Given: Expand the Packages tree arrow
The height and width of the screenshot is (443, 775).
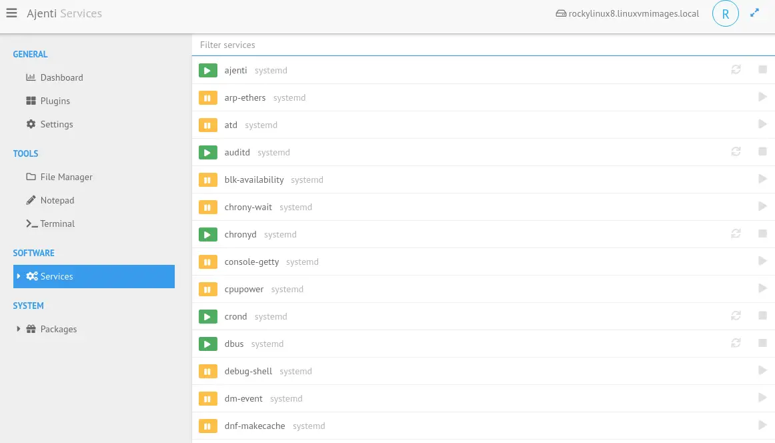Looking at the screenshot, I should click(x=19, y=329).
